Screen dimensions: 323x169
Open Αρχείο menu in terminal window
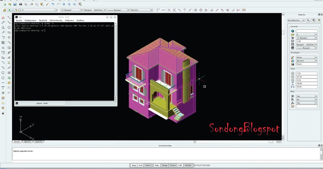click(x=19, y=20)
